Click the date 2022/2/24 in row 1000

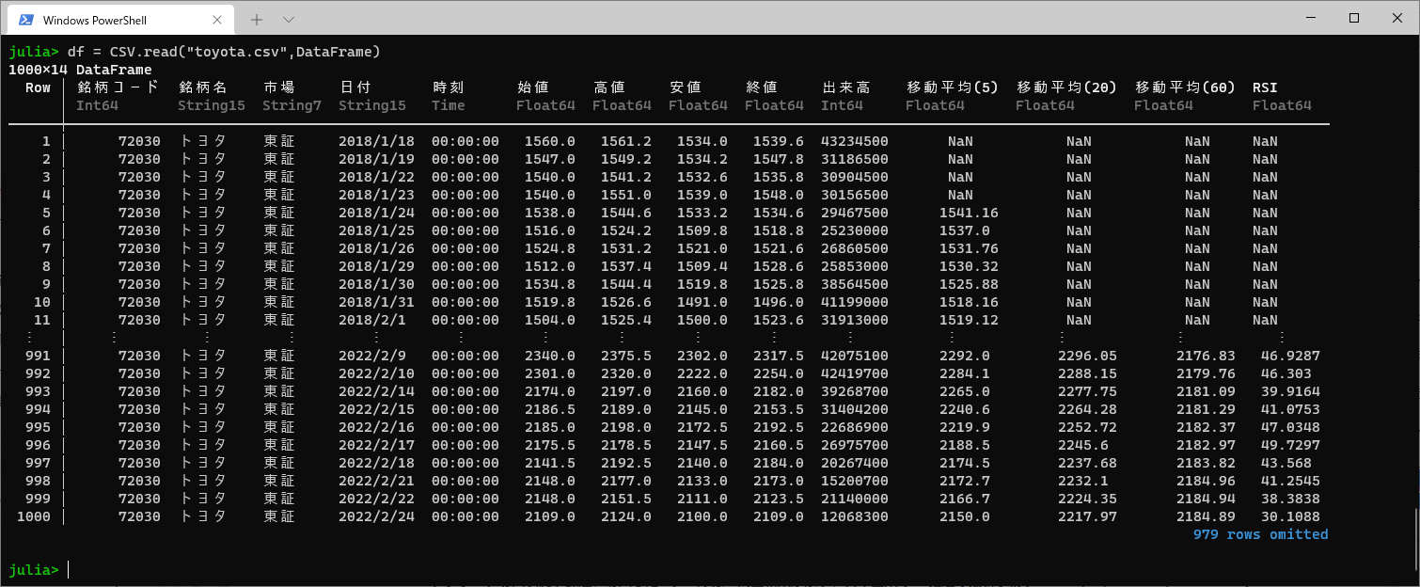click(x=376, y=516)
